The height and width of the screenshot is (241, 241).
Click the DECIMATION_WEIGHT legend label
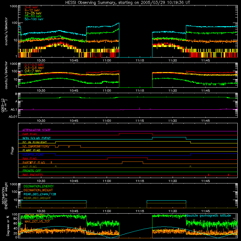tap(38, 190)
